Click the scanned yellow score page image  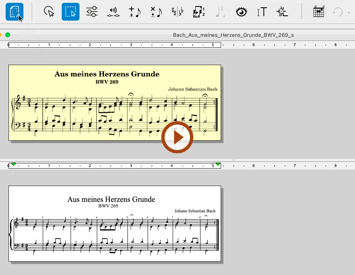point(115,103)
